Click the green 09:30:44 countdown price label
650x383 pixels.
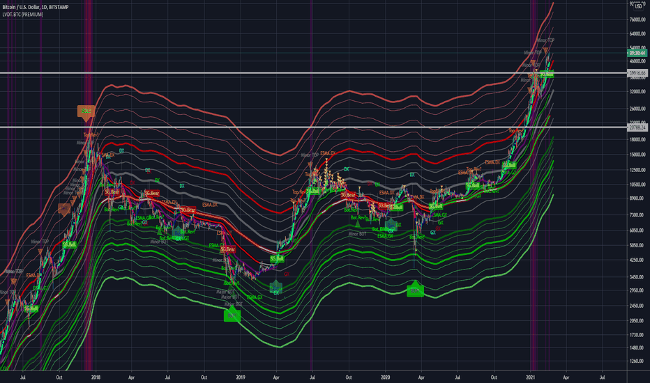(x=637, y=53)
